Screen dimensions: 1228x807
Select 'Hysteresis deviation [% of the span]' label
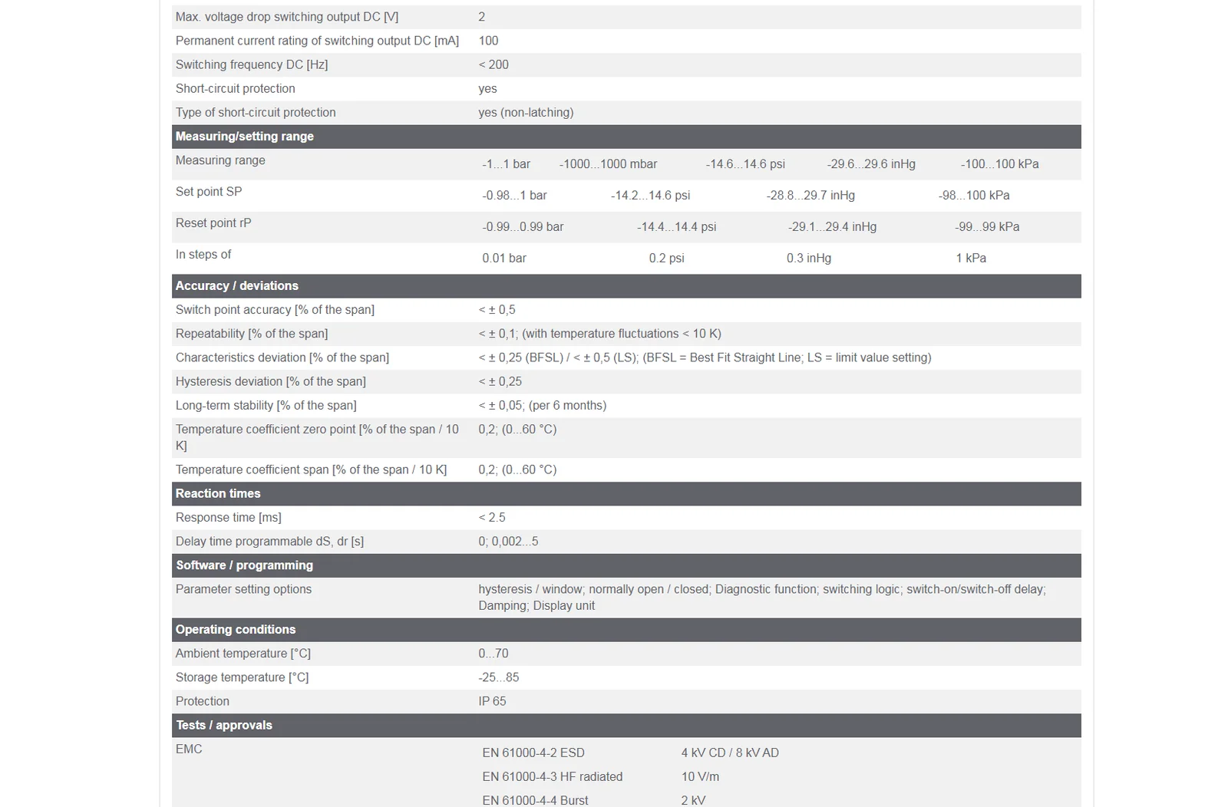[x=271, y=381]
